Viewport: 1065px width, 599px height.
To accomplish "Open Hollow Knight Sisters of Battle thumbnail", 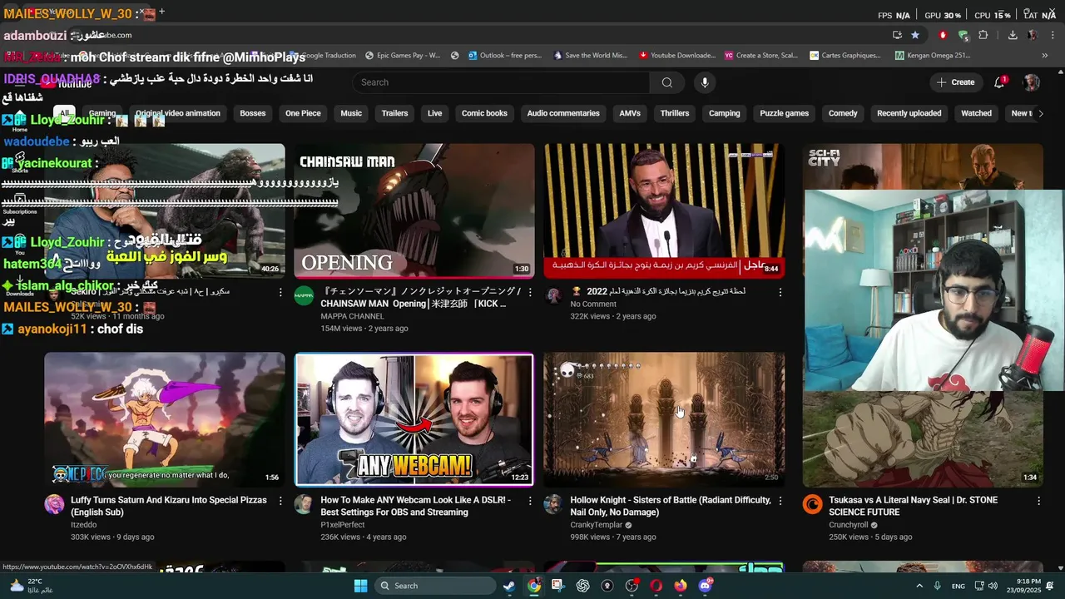I will pos(664,419).
